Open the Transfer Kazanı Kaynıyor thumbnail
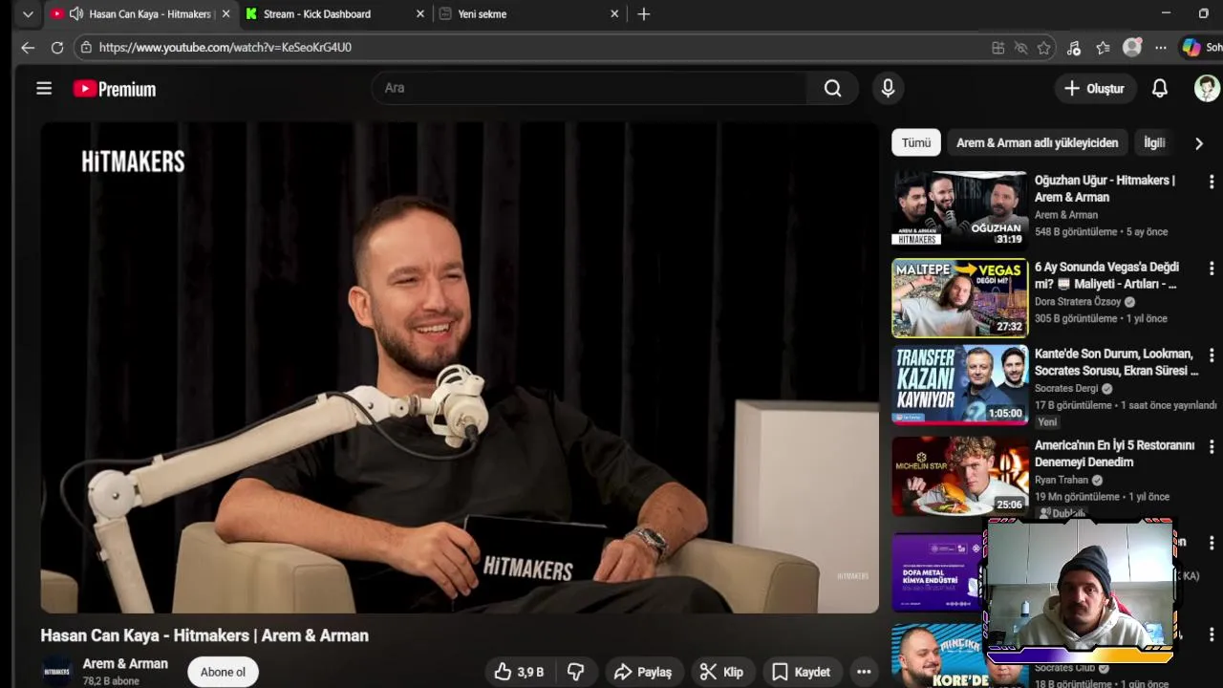This screenshot has width=1223, height=688. coord(960,384)
